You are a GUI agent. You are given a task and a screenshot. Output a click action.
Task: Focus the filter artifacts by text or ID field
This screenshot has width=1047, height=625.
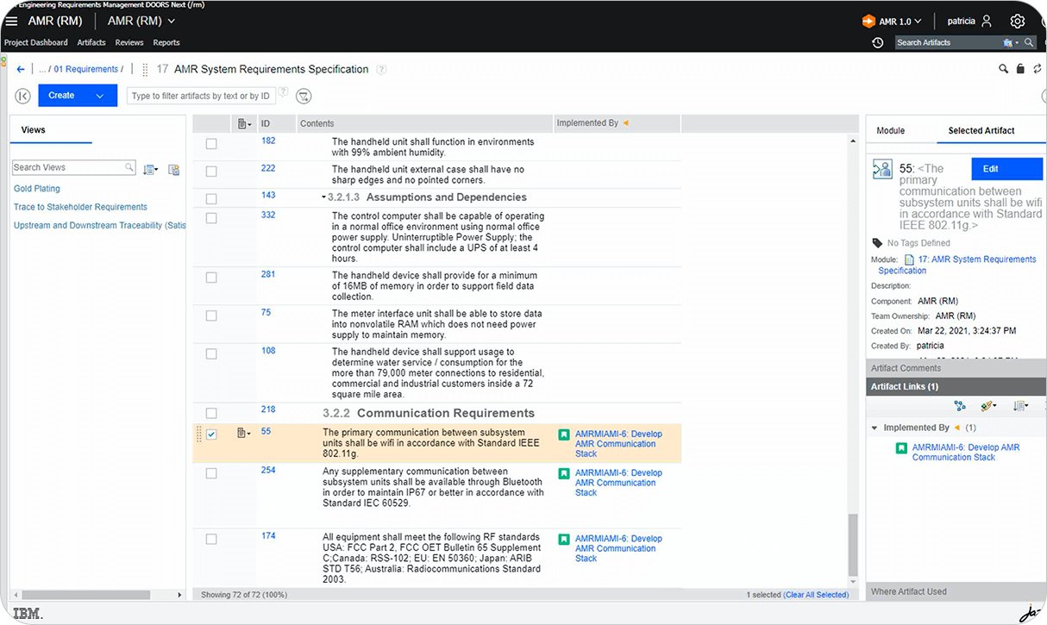201,96
